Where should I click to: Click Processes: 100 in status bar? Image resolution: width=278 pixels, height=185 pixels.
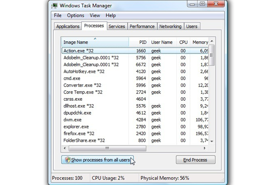coord(67,178)
